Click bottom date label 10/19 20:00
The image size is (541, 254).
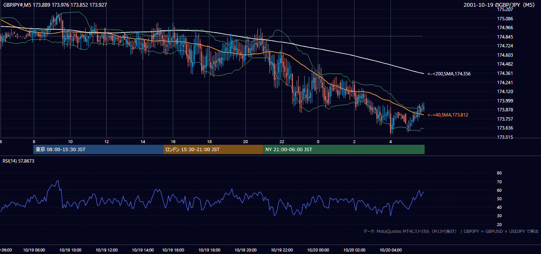click(x=246, y=250)
